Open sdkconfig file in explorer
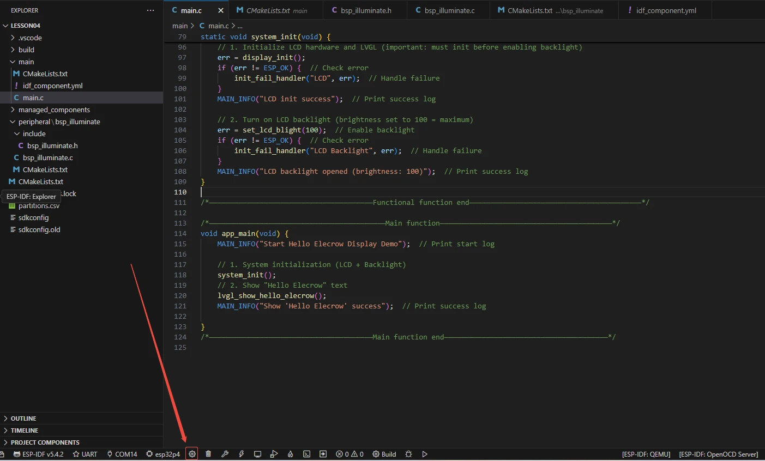This screenshot has height=461, width=765. (33, 217)
